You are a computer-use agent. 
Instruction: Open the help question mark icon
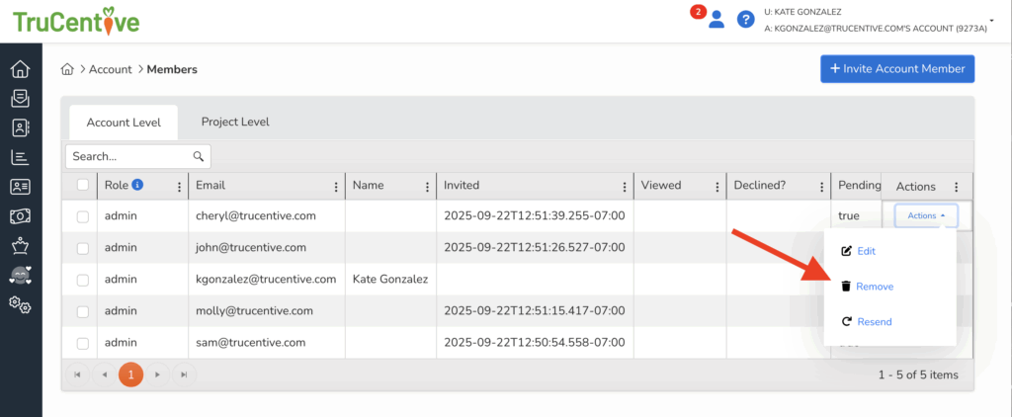pyautogui.click(x=746, y=19)
